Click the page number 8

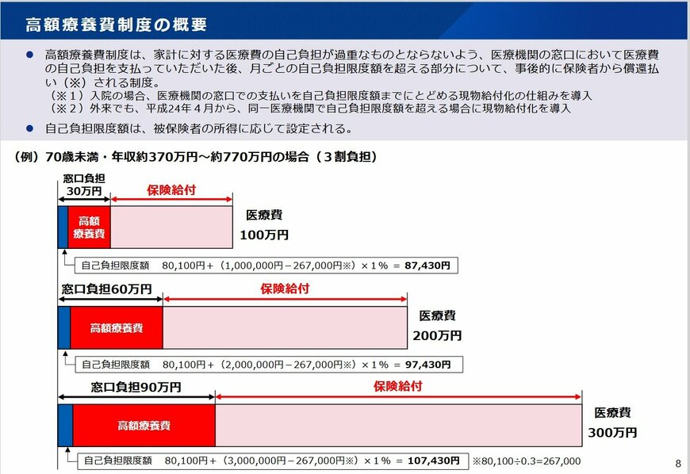(678, 462)
